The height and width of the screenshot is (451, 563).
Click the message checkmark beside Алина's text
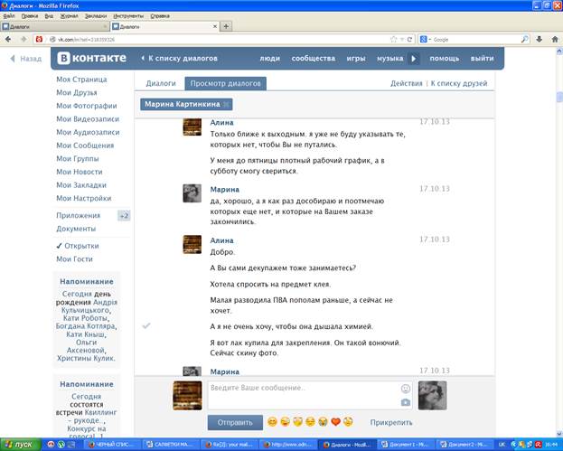pos(146,325)
